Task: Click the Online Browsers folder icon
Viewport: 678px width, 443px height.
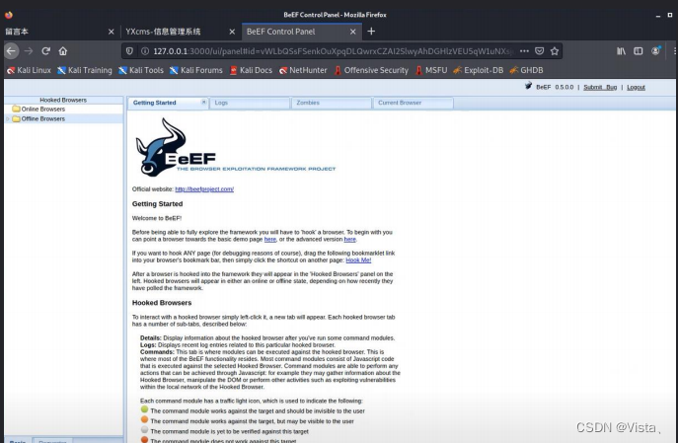Action: click(x=16, y=109)
